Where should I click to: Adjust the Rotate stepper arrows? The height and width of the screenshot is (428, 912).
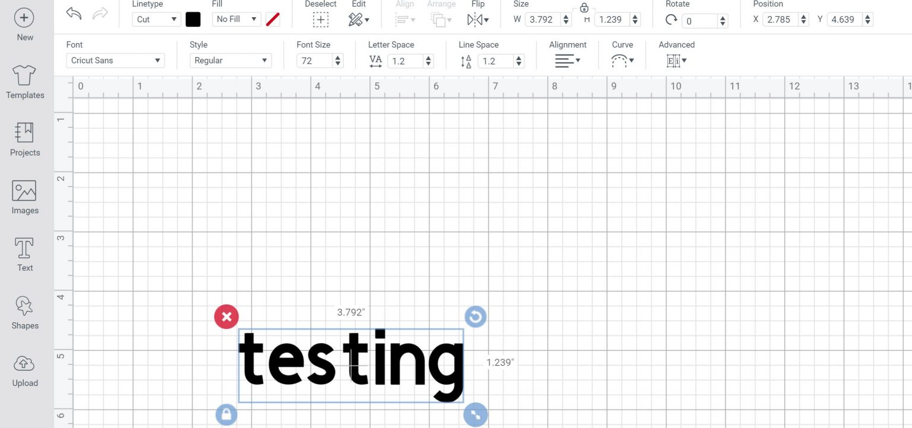723,21
